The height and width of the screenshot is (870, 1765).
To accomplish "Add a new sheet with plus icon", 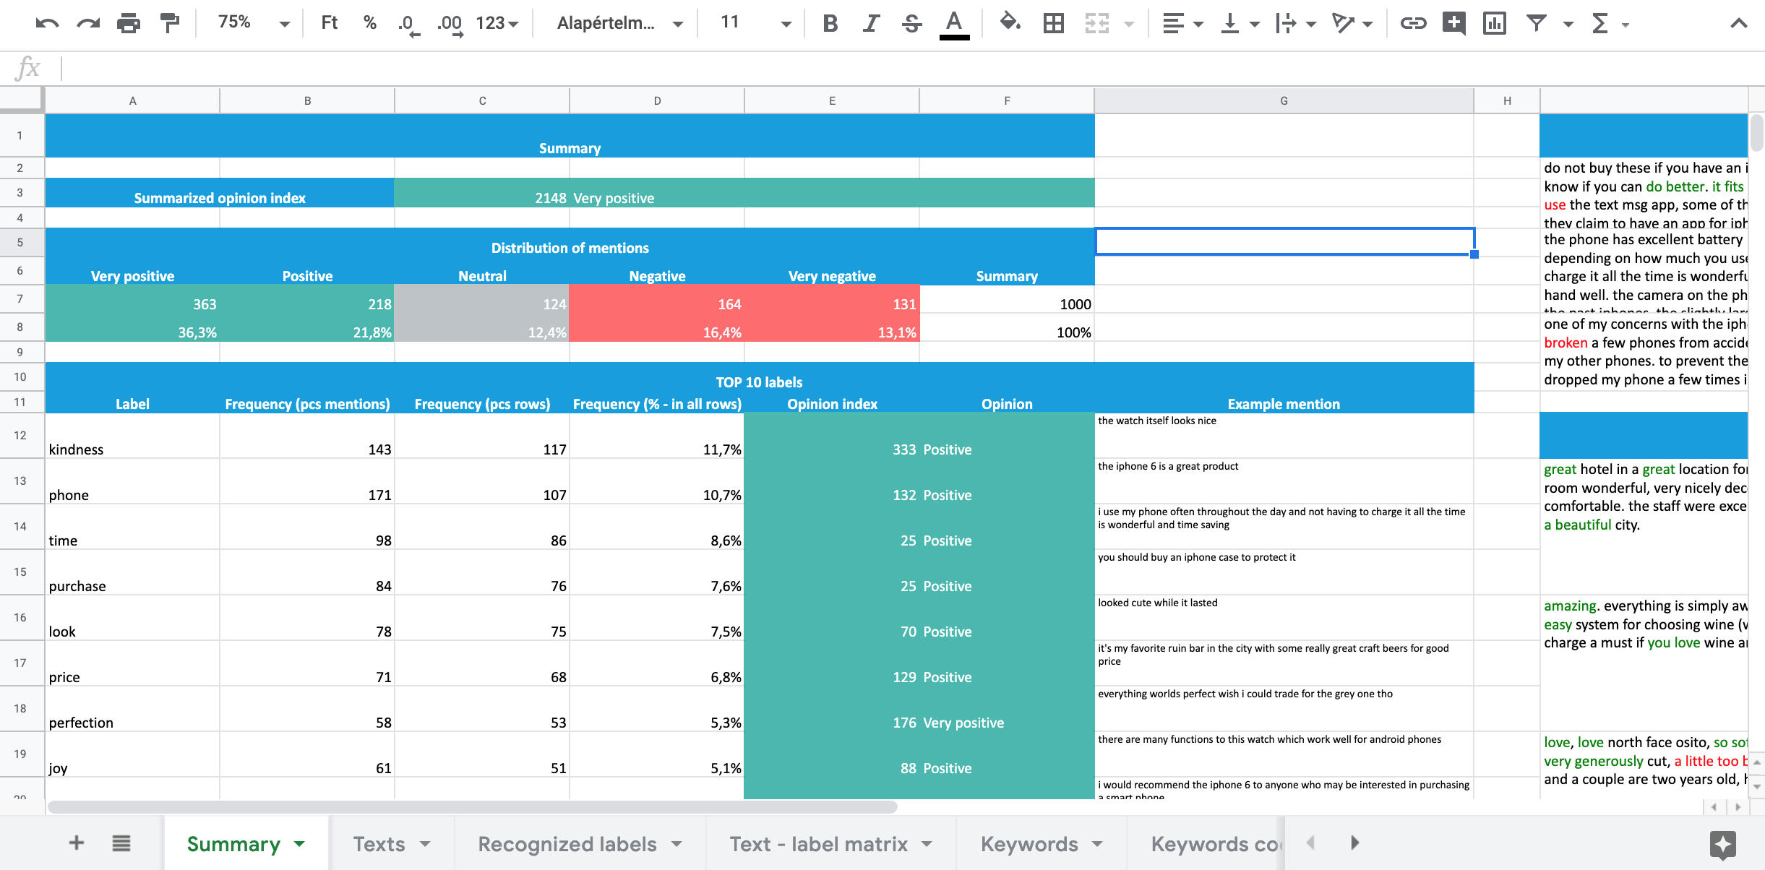I will click(x=77, y=843).
